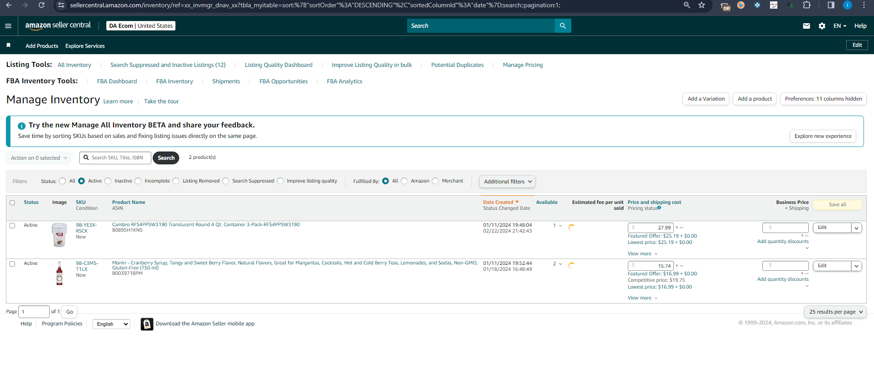Check the box for the Monin syrup row

12,264
